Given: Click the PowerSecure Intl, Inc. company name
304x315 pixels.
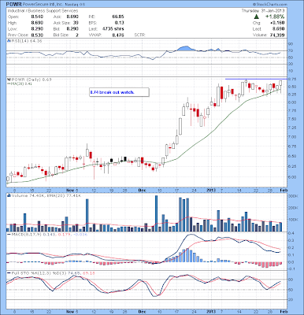Looking at the screenshot, I should click(x=42, y=5).
